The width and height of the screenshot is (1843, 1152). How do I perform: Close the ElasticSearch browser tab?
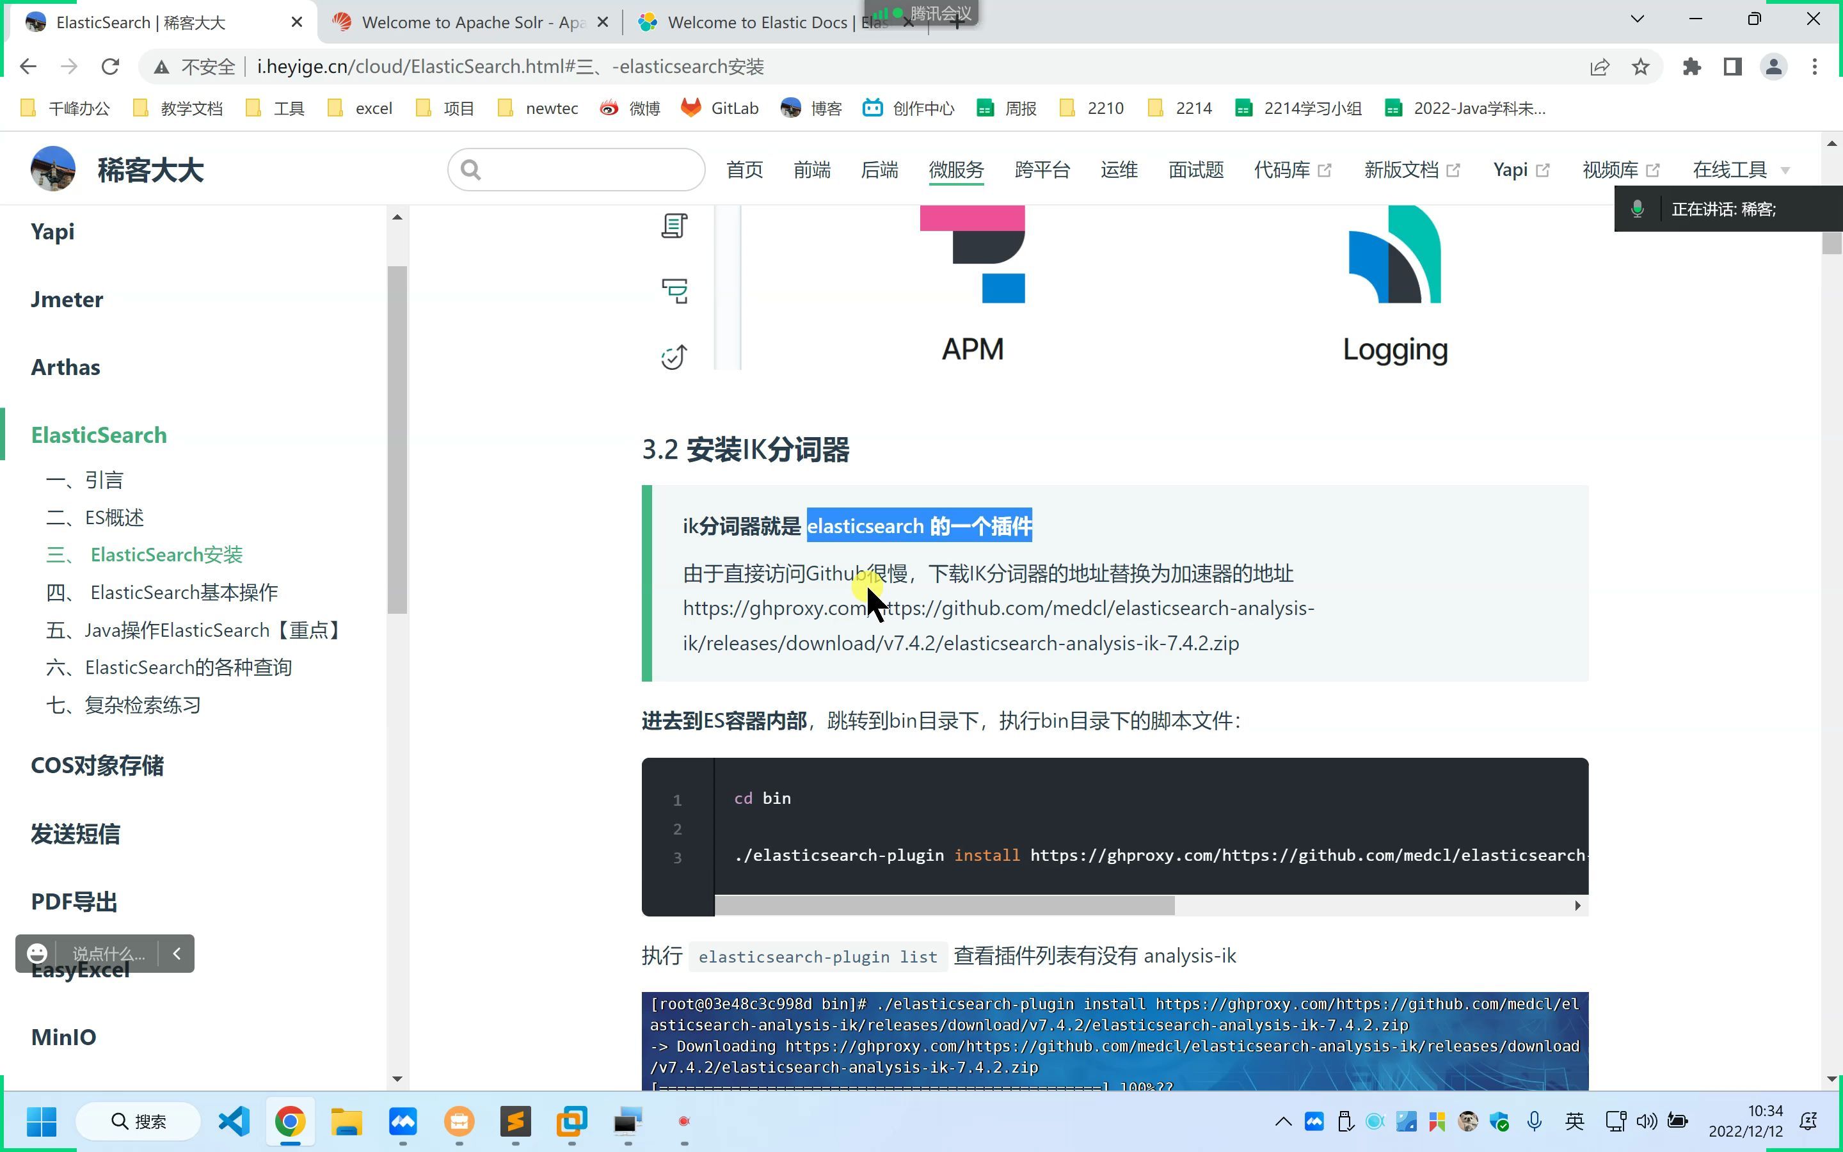297,22
